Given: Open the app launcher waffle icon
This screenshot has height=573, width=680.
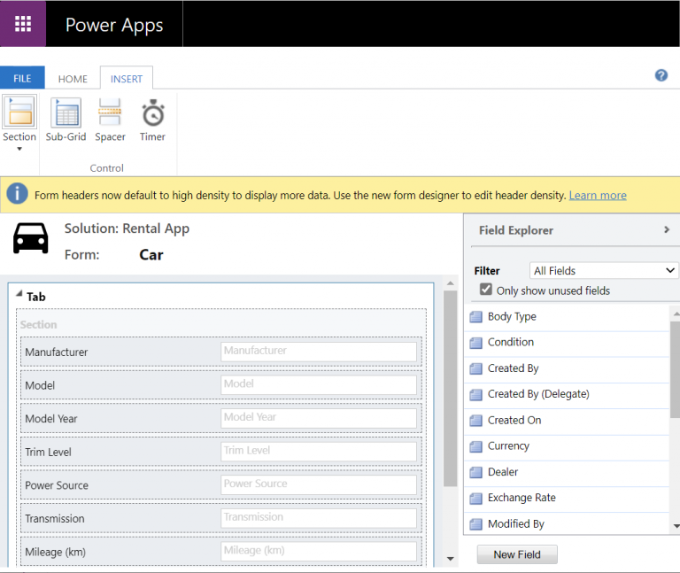Looking at the screenshot, I should coord(23,24).
